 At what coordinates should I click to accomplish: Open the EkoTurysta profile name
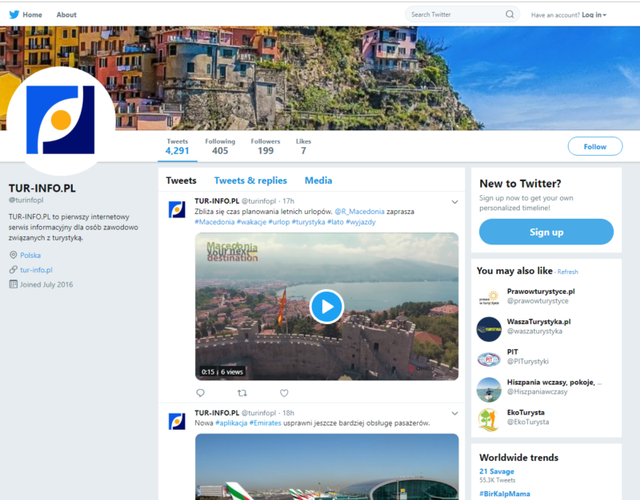point(526,412)
